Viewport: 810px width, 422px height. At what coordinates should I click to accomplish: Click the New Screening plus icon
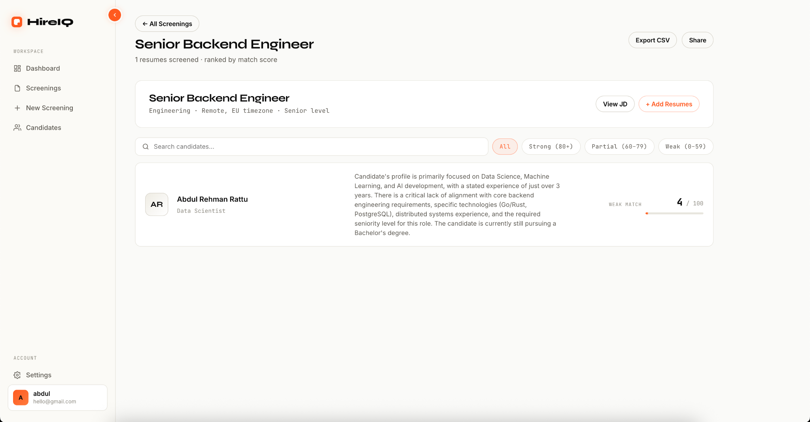coord(17,108)
